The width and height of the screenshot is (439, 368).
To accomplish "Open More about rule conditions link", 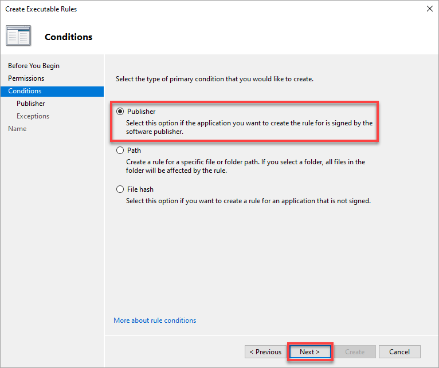I will click(x=155, y=320).
